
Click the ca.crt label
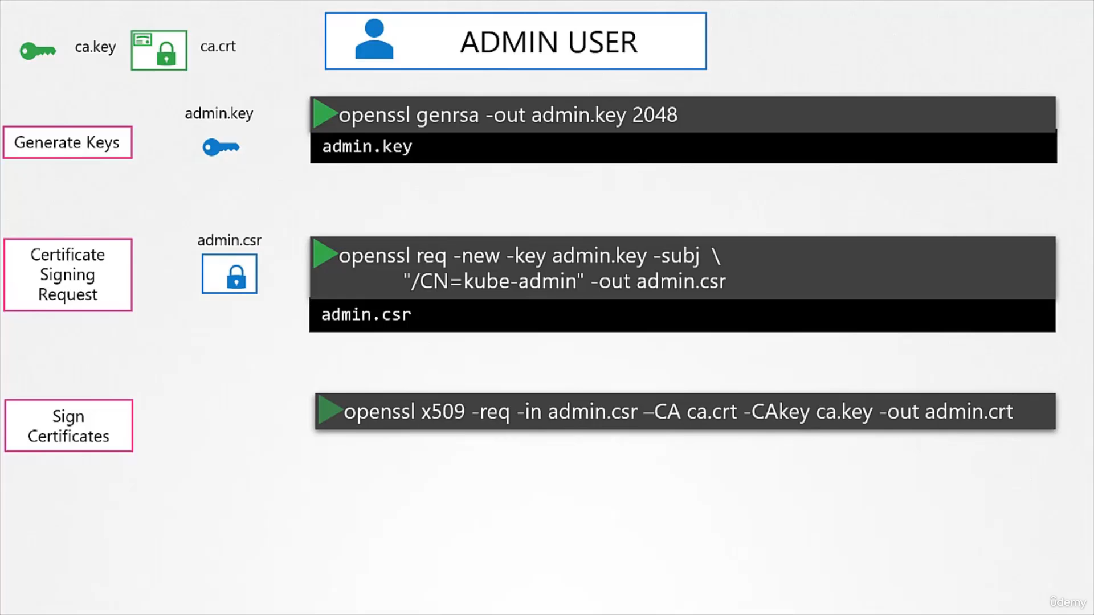pos(218,46)
